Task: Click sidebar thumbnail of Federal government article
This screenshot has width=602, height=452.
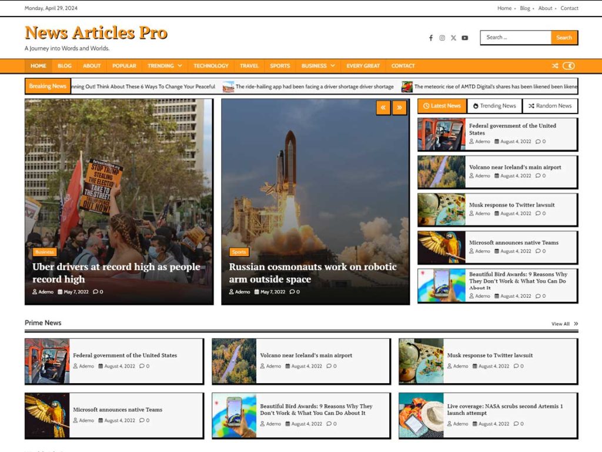Action: [x=442, y=134]
